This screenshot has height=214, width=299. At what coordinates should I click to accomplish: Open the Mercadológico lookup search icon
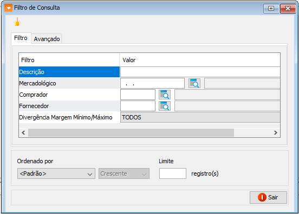coord(194,83)
